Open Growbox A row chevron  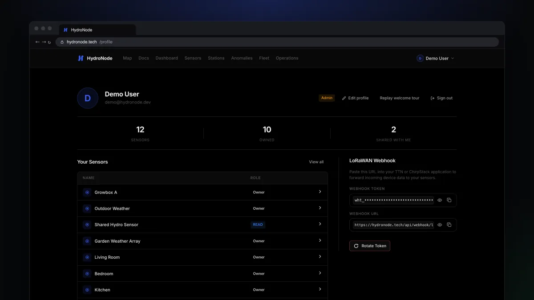(x=320, y=192)
